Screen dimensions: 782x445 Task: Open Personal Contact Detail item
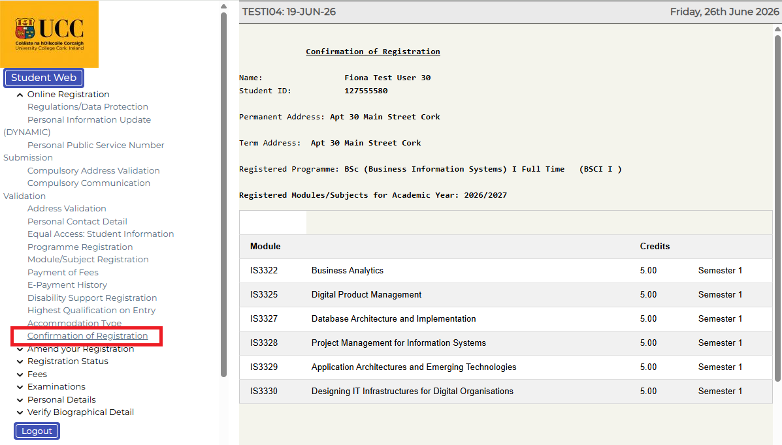click(77, 221)
